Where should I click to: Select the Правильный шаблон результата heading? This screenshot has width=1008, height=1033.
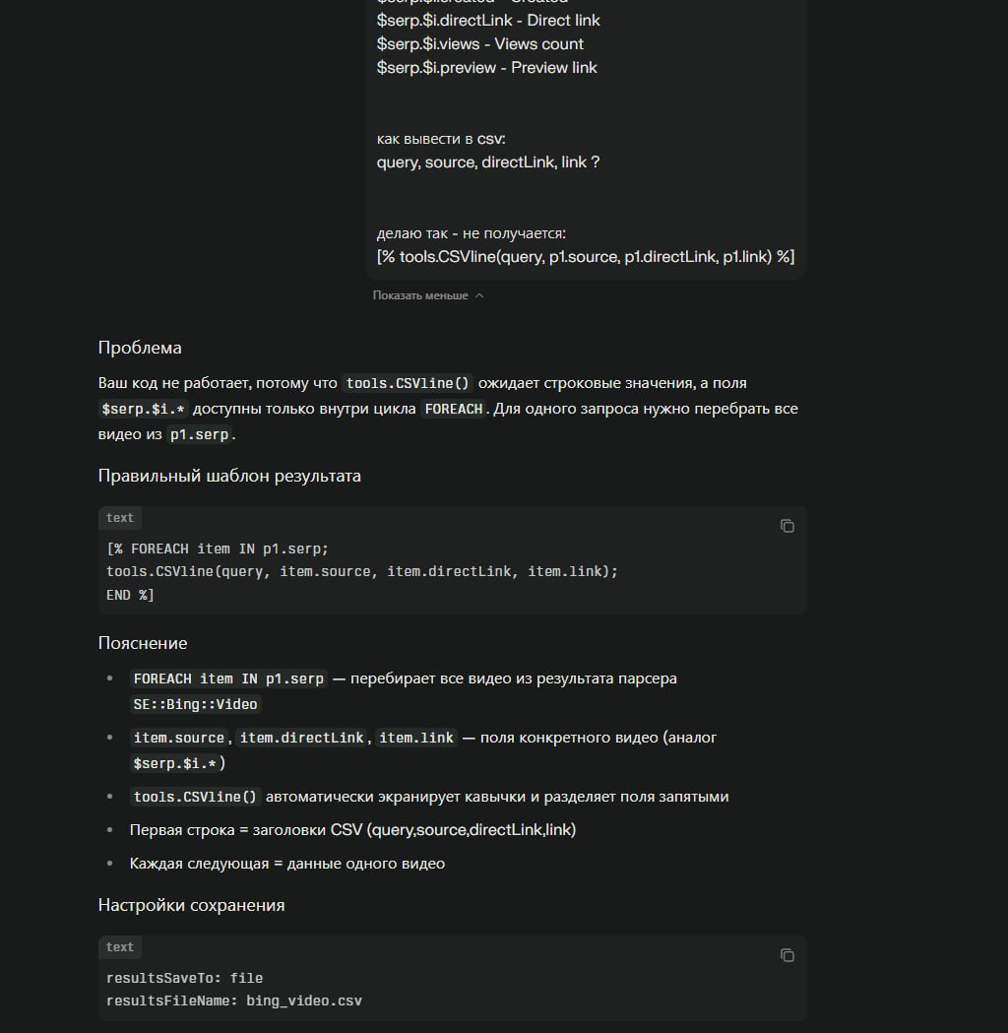coord(229,476)
